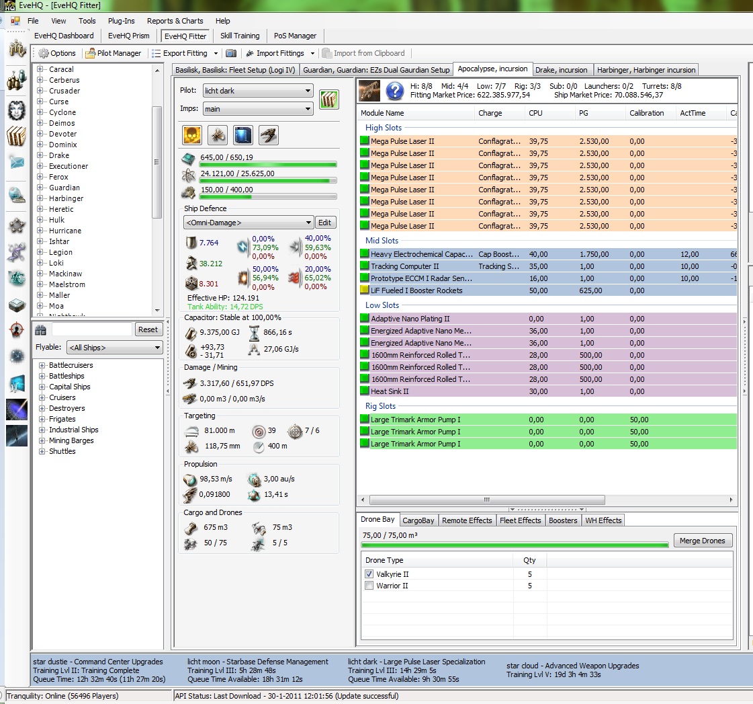This screenshot has height=704, width=753.
Task: Click the armor hit points icon next to 38.212
Action: (x=191, y=264)
